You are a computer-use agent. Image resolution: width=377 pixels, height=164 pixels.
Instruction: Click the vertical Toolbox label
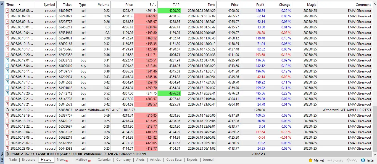[2, 156]
